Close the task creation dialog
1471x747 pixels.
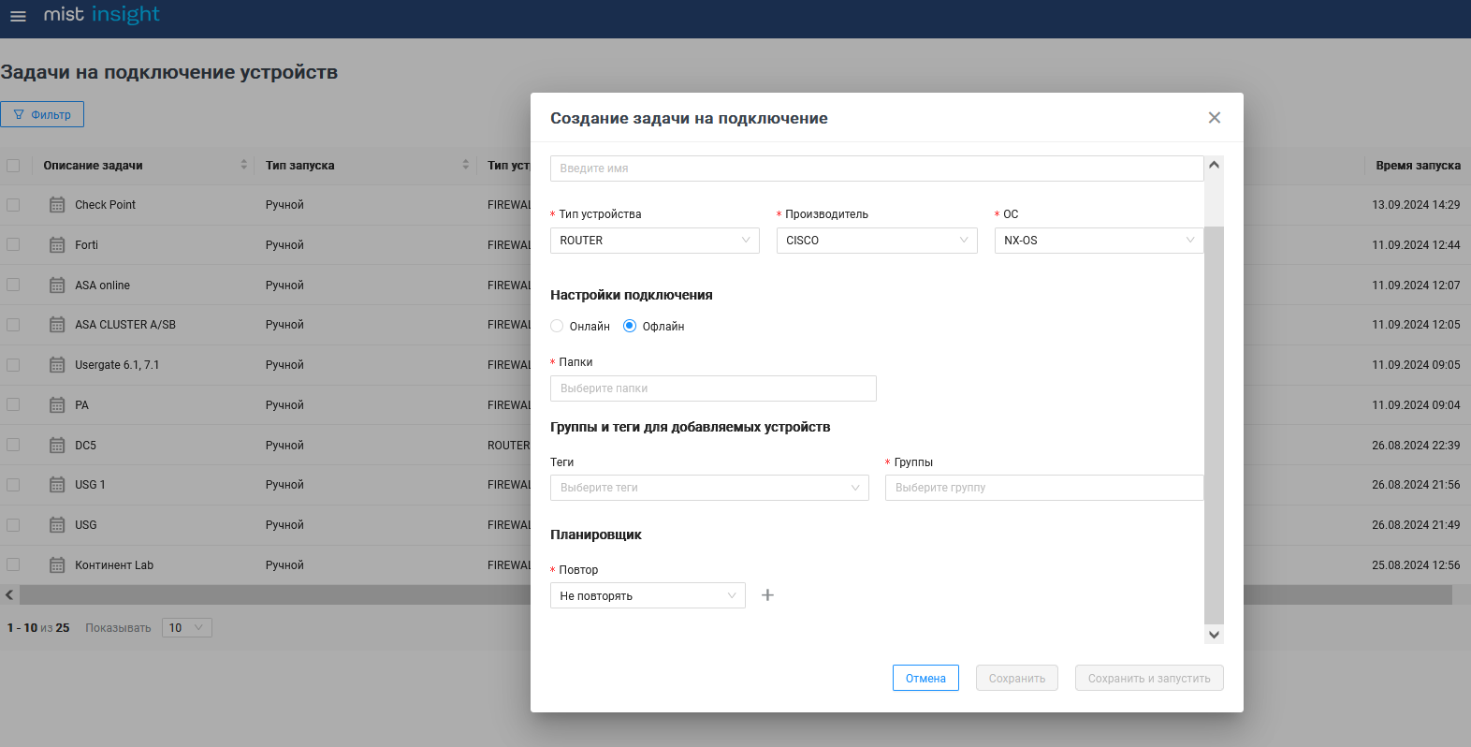(1215, 118)
